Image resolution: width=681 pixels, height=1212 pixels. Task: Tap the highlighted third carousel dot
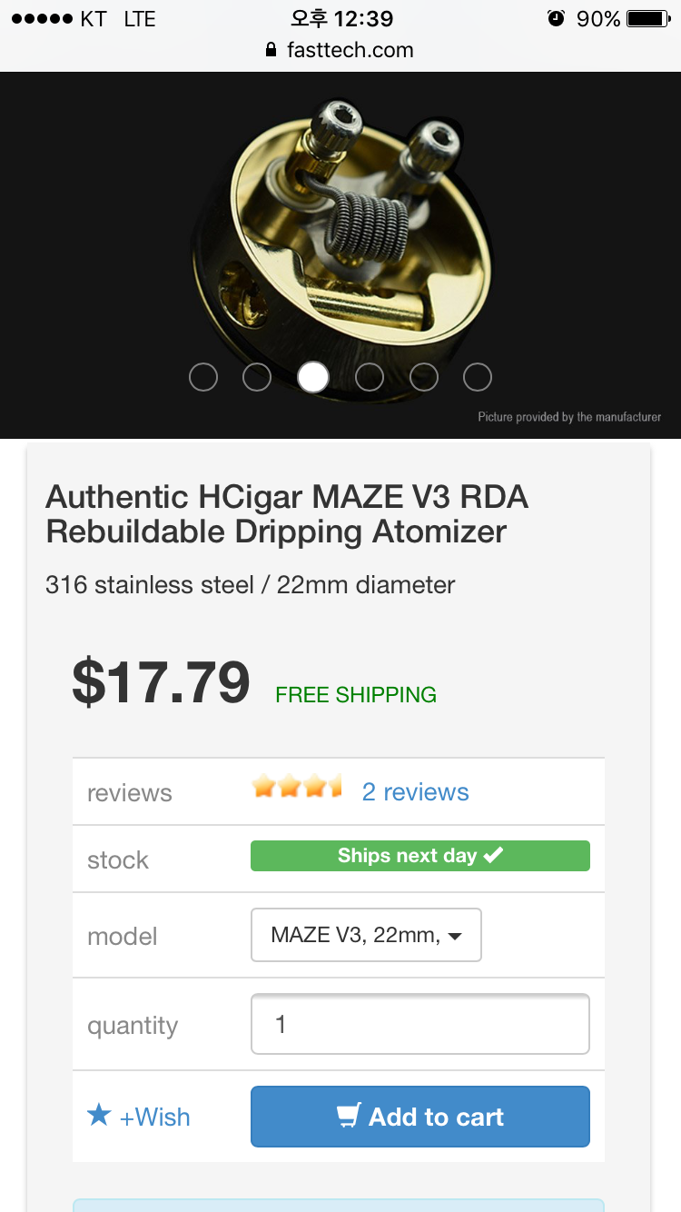point(313,377)
